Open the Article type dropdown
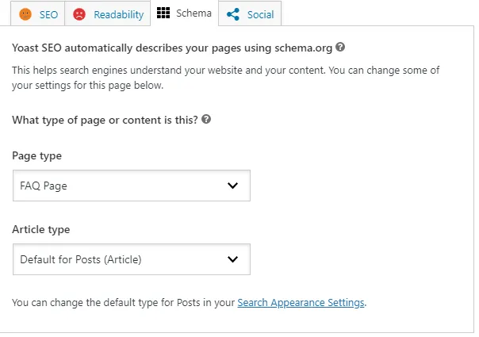The image size is (479, 337). (x=132, y=259)
